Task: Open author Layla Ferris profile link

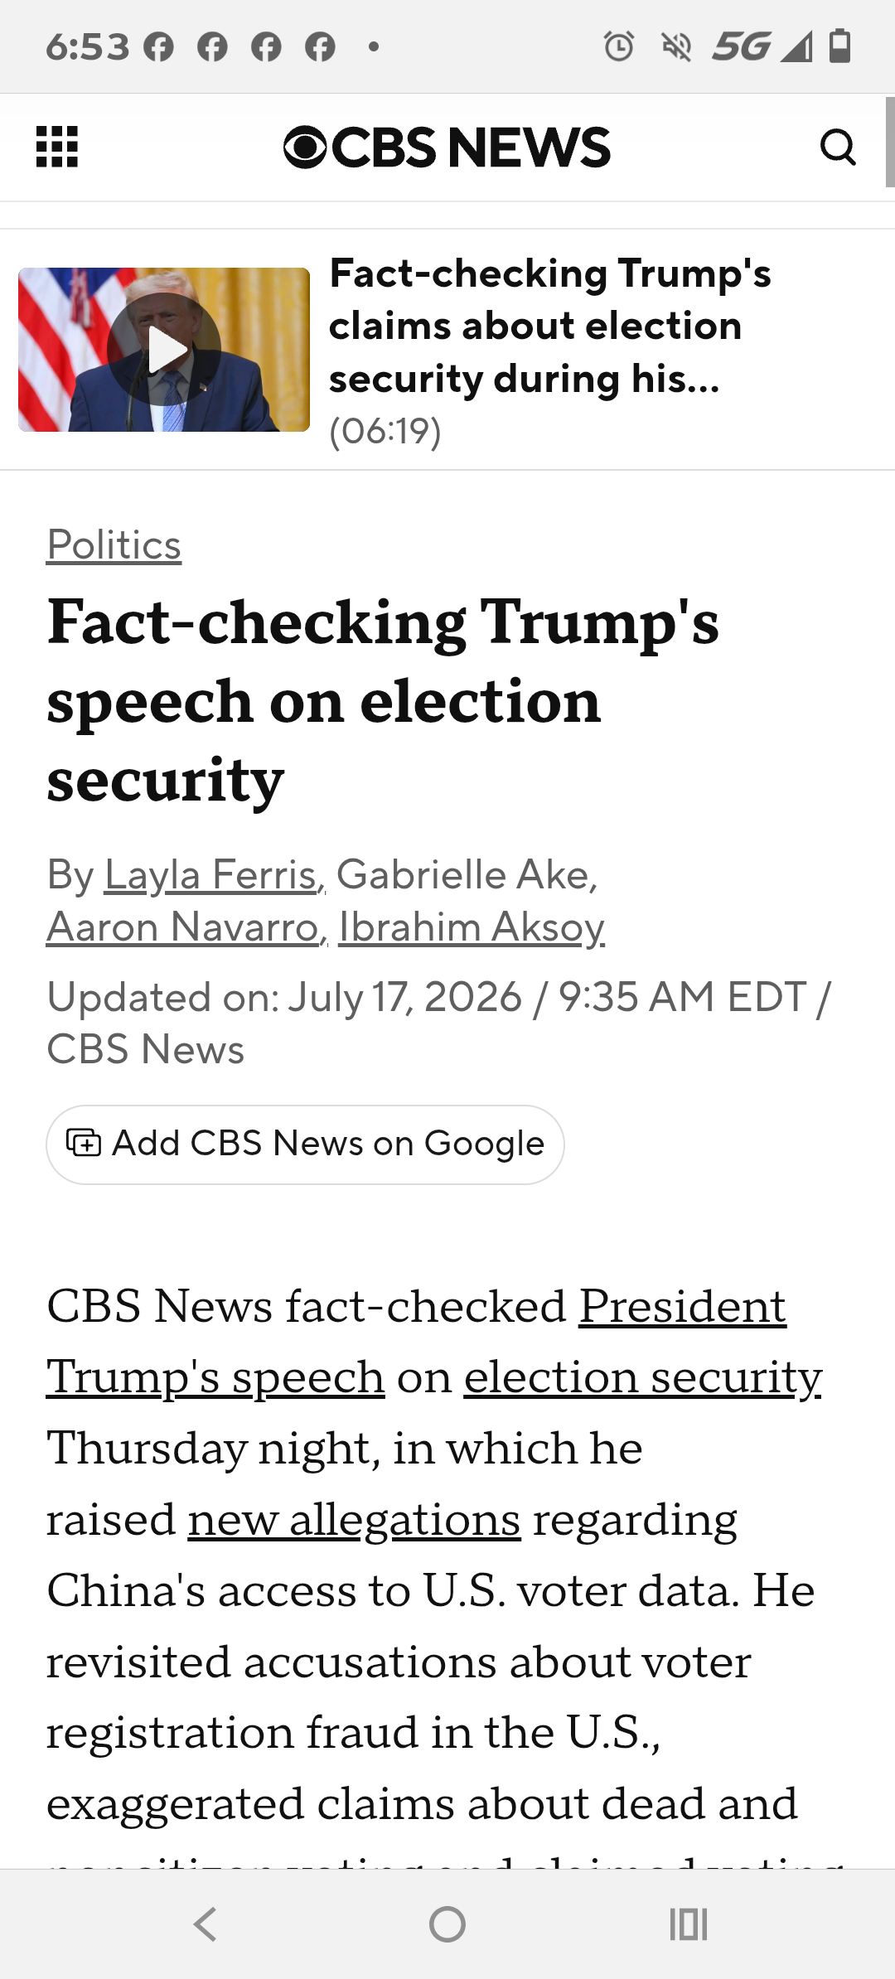Action: pos(215,874)
